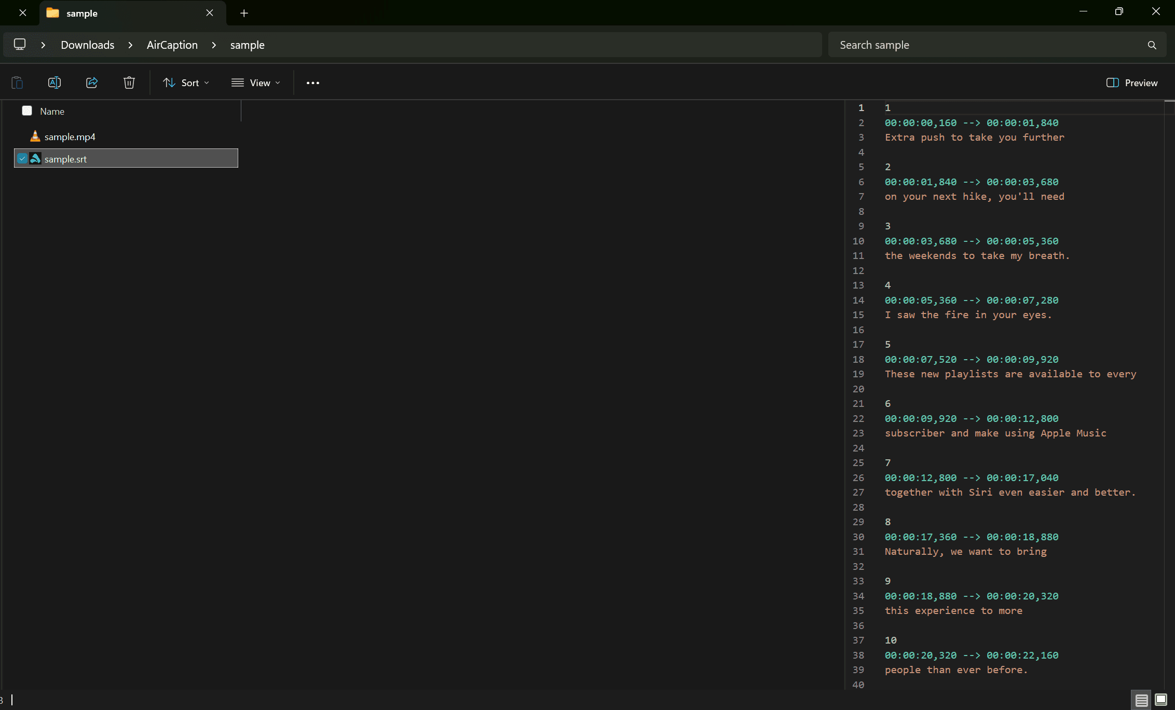The width and height of the screenshot is (1175, 710).
Task: Click the This PC monitor icon in address bar
Action: tap(20, 45)
